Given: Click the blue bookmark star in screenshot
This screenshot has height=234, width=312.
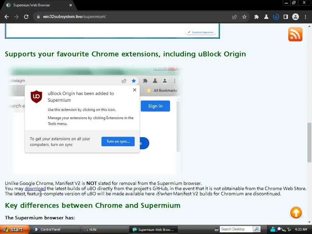Looking at the screenshot, I should click(x=134, y=81).
